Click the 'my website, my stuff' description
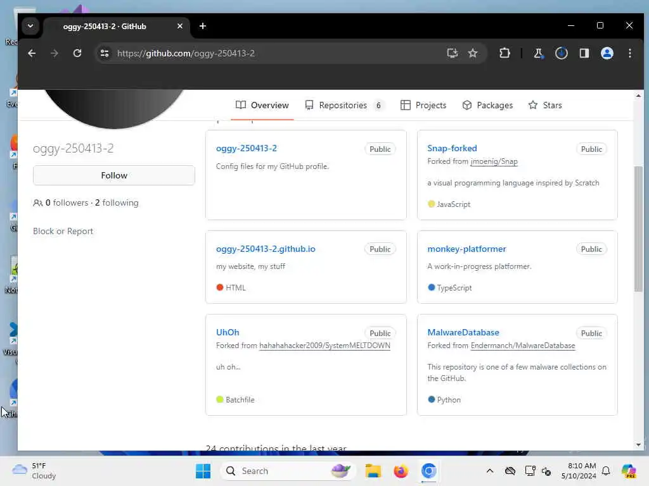 pos(250,266)
